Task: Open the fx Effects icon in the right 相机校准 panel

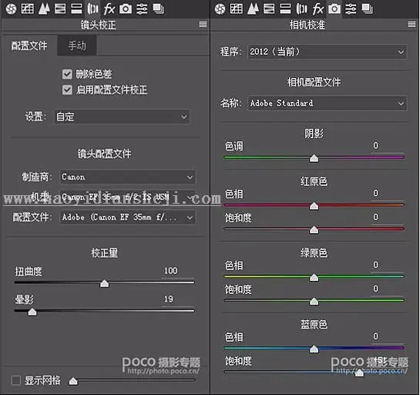Action: (318, 8)
